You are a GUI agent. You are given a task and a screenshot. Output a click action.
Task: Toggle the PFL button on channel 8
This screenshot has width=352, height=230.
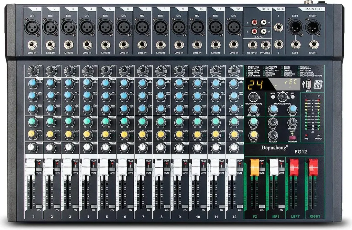167,206
